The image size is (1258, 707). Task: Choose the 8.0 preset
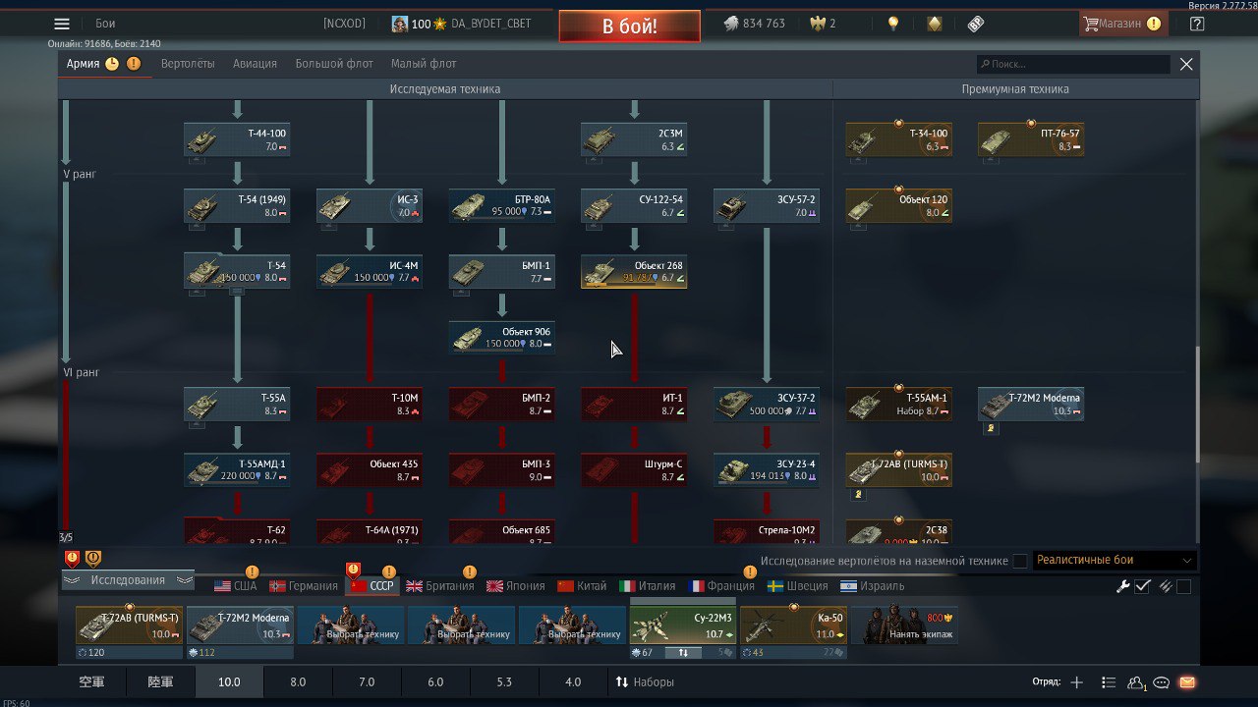coord(298,681)
